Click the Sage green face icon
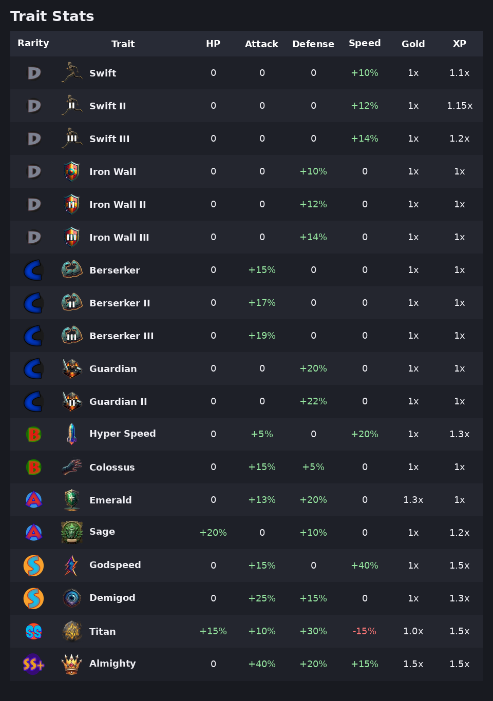 click(72, 533)
